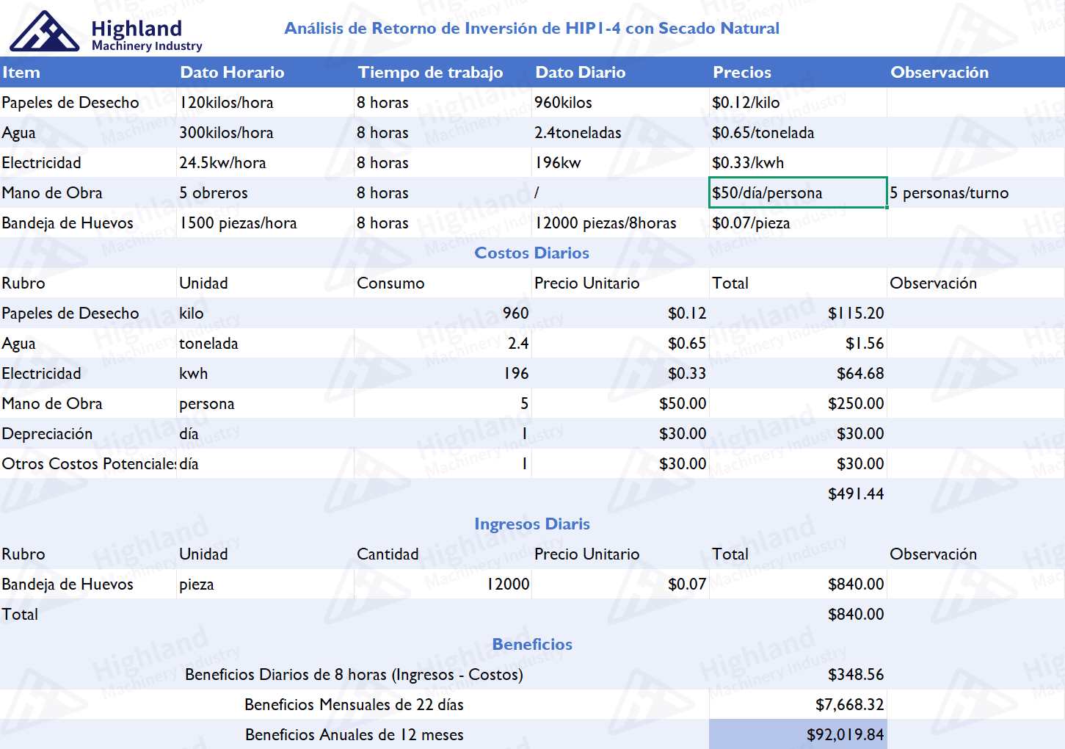1065x749 pixels.
Task: Select the monthly profit value '$7,668.32'
Action: coord(849,705)
